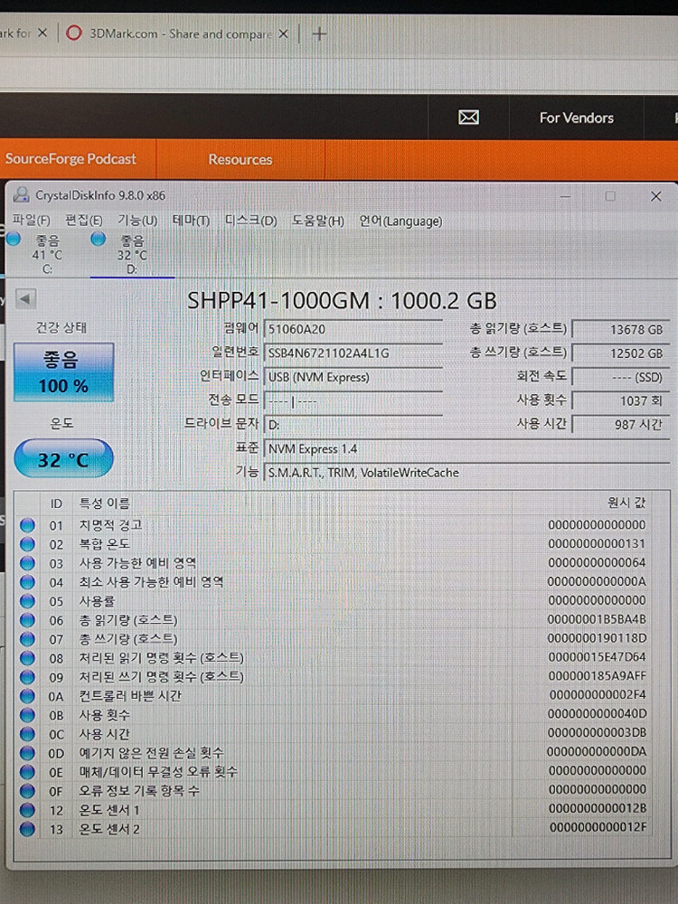Click the firmware field 51060A20

point(353,329)
